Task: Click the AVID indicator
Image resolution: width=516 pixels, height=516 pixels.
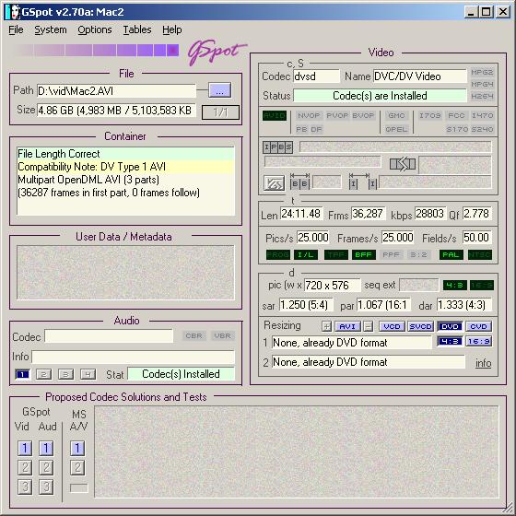Action: [275, 115]
